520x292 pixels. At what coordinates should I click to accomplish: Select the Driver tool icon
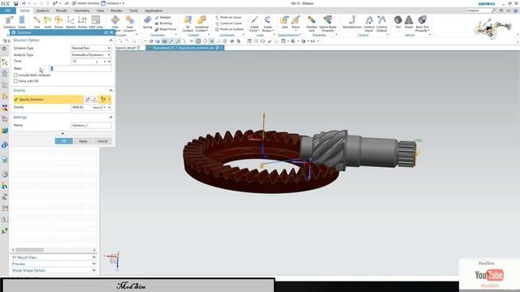click(x=58, y=22)
